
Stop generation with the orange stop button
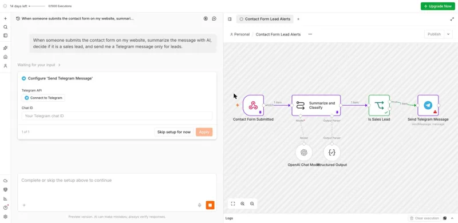pyautogui.click(x=210, y=205)
